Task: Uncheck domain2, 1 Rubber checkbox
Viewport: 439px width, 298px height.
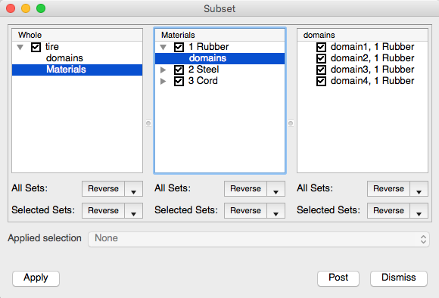Action: (321, 58)
